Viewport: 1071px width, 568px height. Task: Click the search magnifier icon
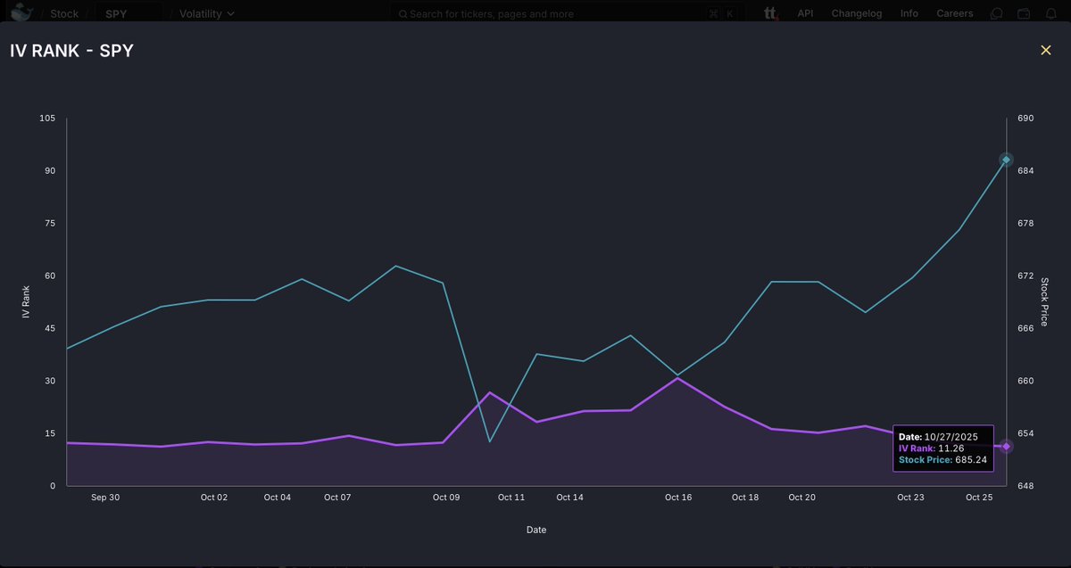(x=403, y=14)
